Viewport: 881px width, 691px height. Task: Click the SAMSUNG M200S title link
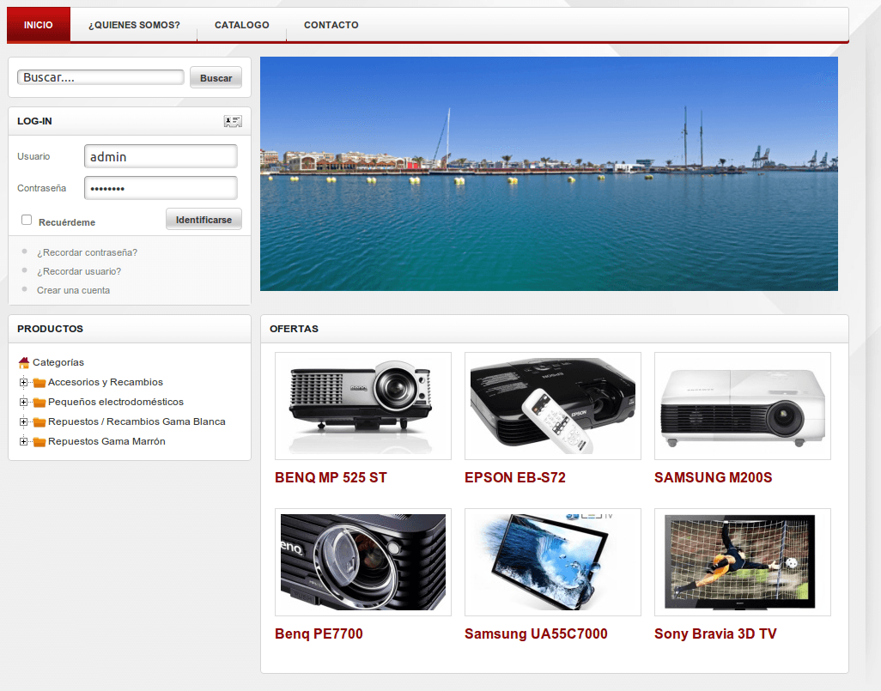click(x=713, y=477)
